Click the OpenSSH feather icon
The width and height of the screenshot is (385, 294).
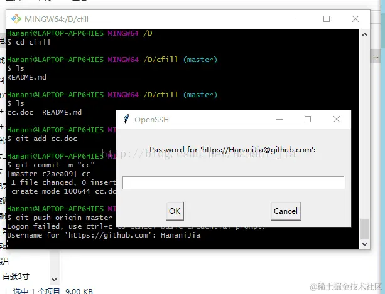coord(126,119)
